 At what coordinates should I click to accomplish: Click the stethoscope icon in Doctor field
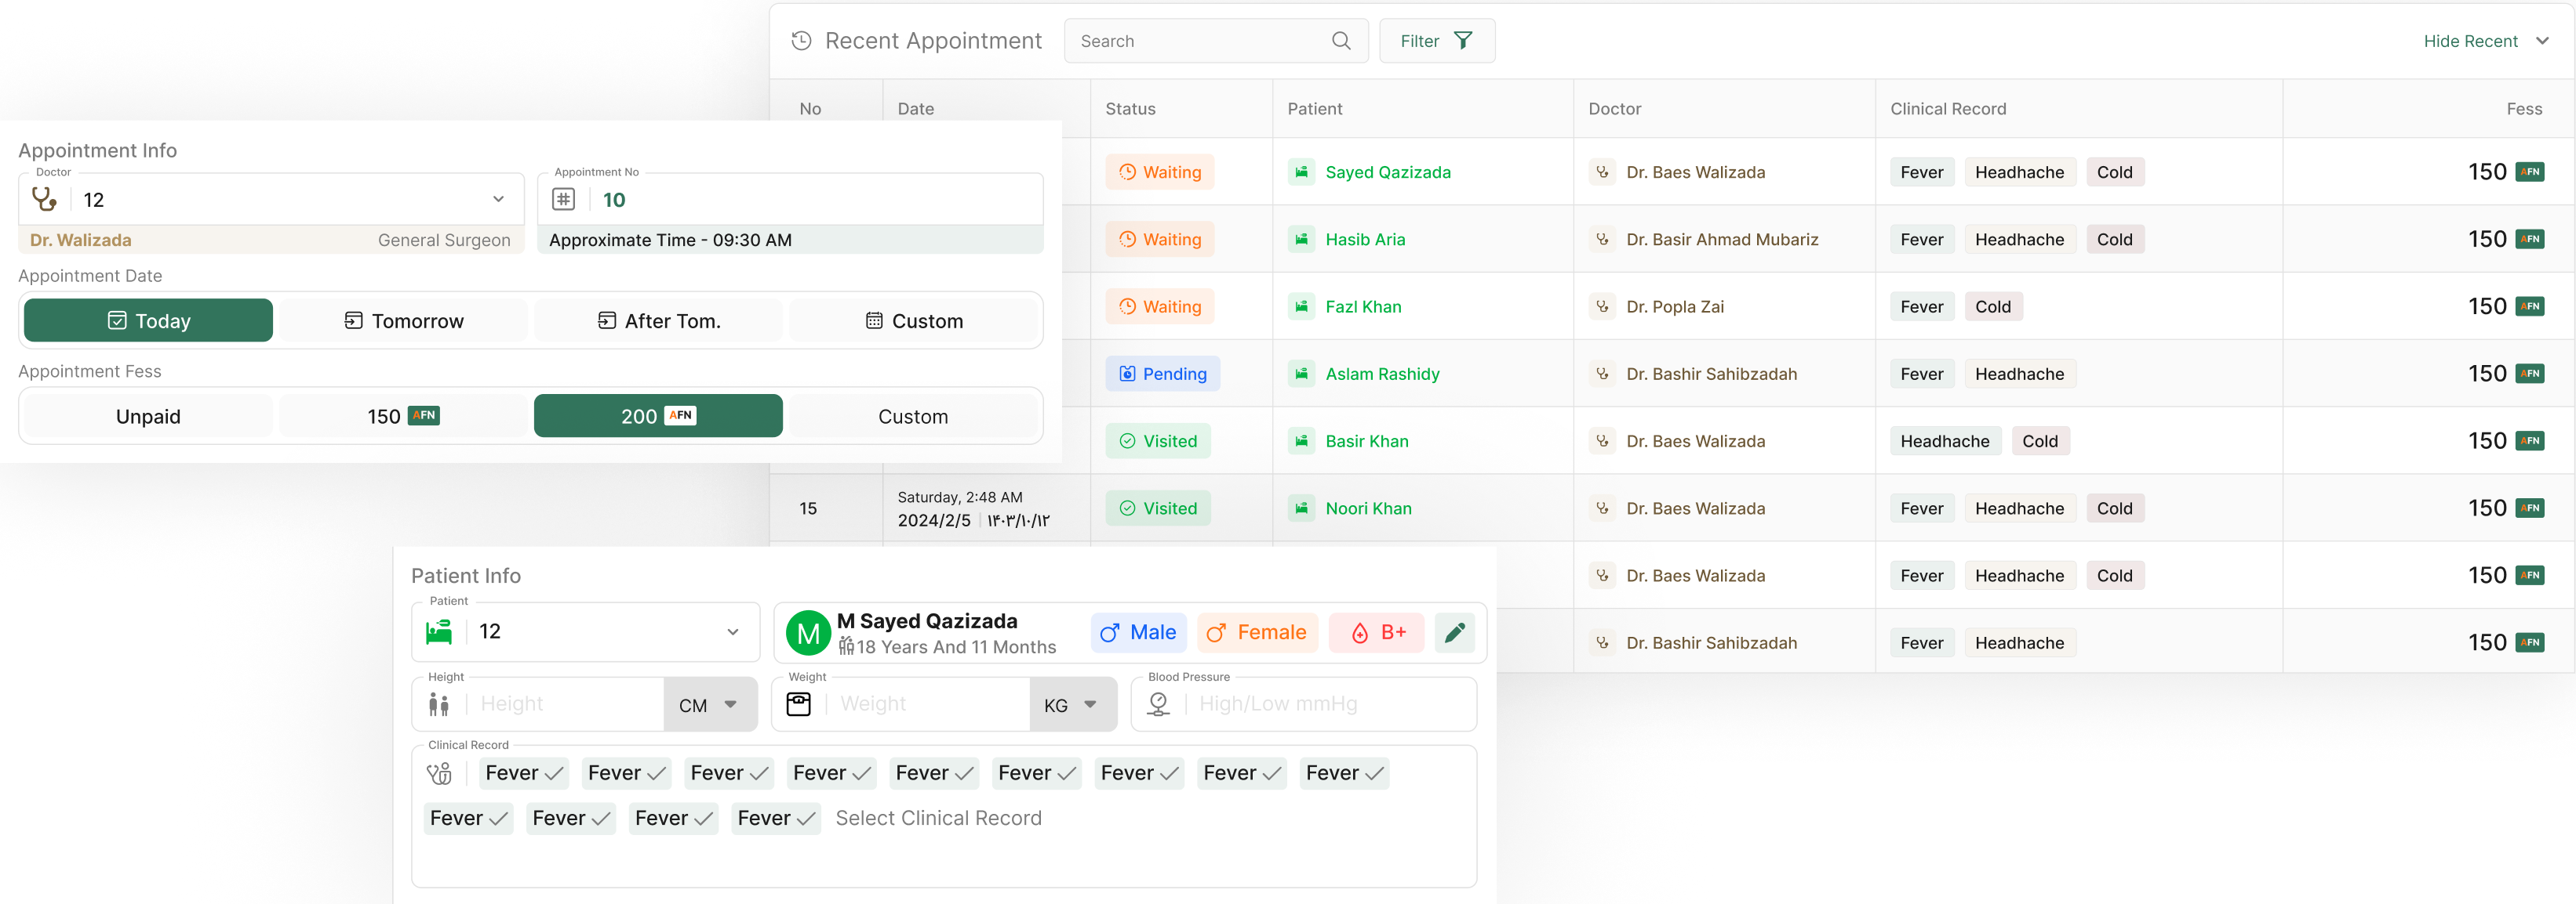44,200
